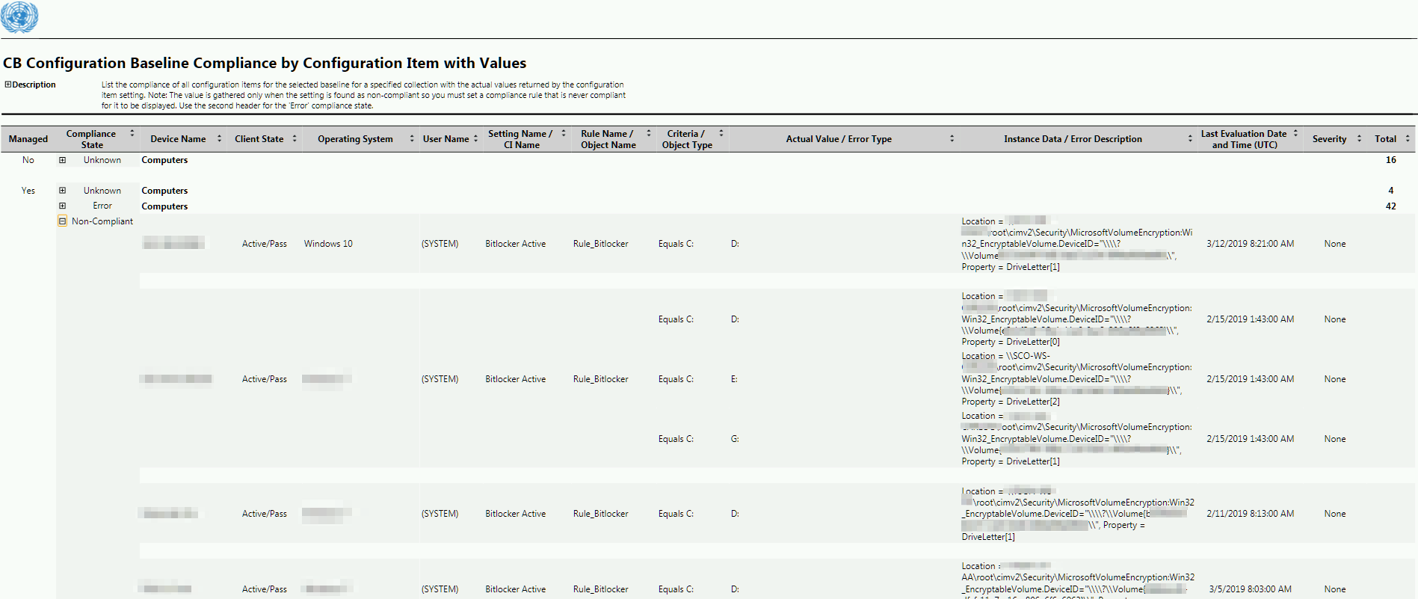
Task: Click the 'No' managed value
Action: click(x=28, y=160)
